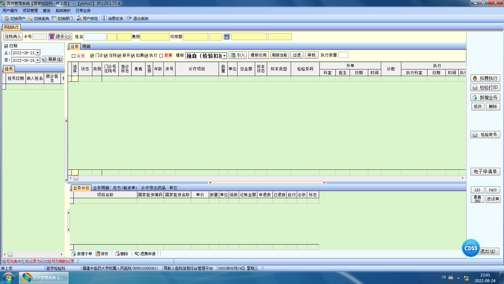Screen dimensions: 504x284
Task: Uncheck the 住院 inpatient checkbox
Action: pos(106,56)
